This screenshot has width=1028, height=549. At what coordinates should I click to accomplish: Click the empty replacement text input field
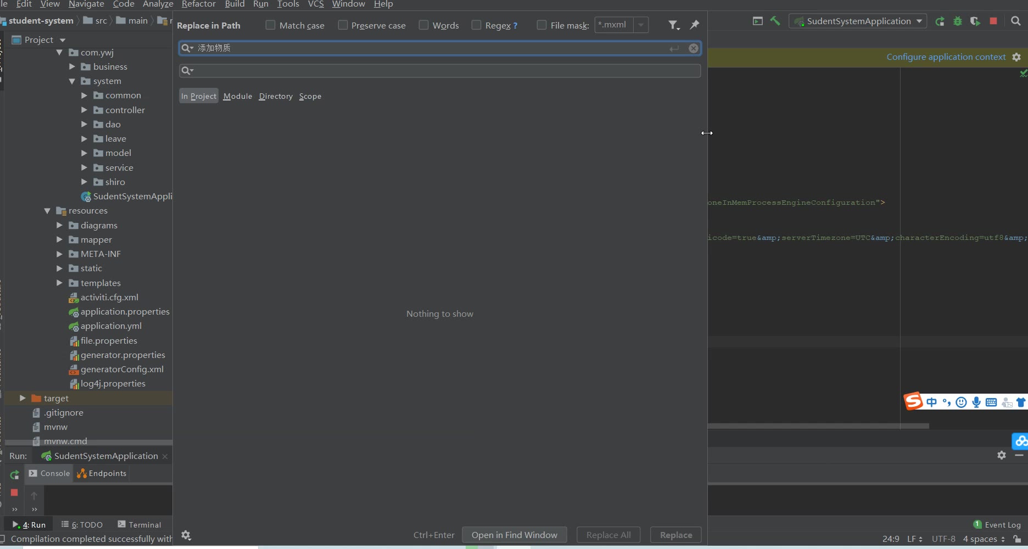(x=439, y=71)
